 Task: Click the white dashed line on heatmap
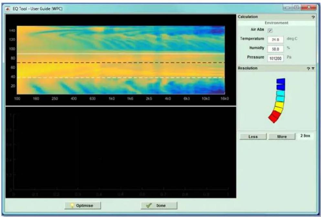121,78
